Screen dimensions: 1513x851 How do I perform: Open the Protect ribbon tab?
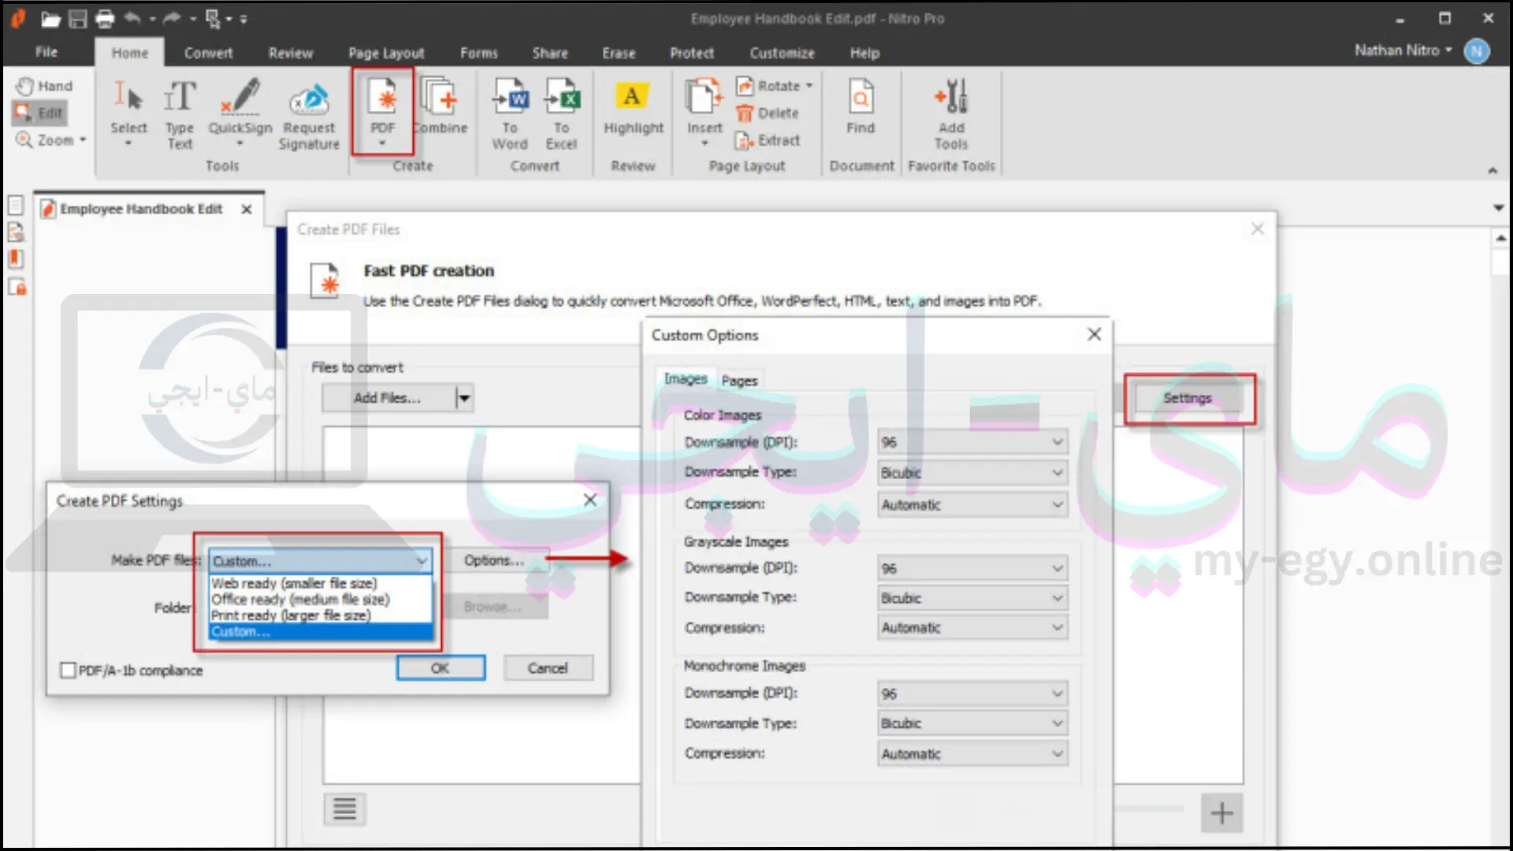click(x=692, y=53)
